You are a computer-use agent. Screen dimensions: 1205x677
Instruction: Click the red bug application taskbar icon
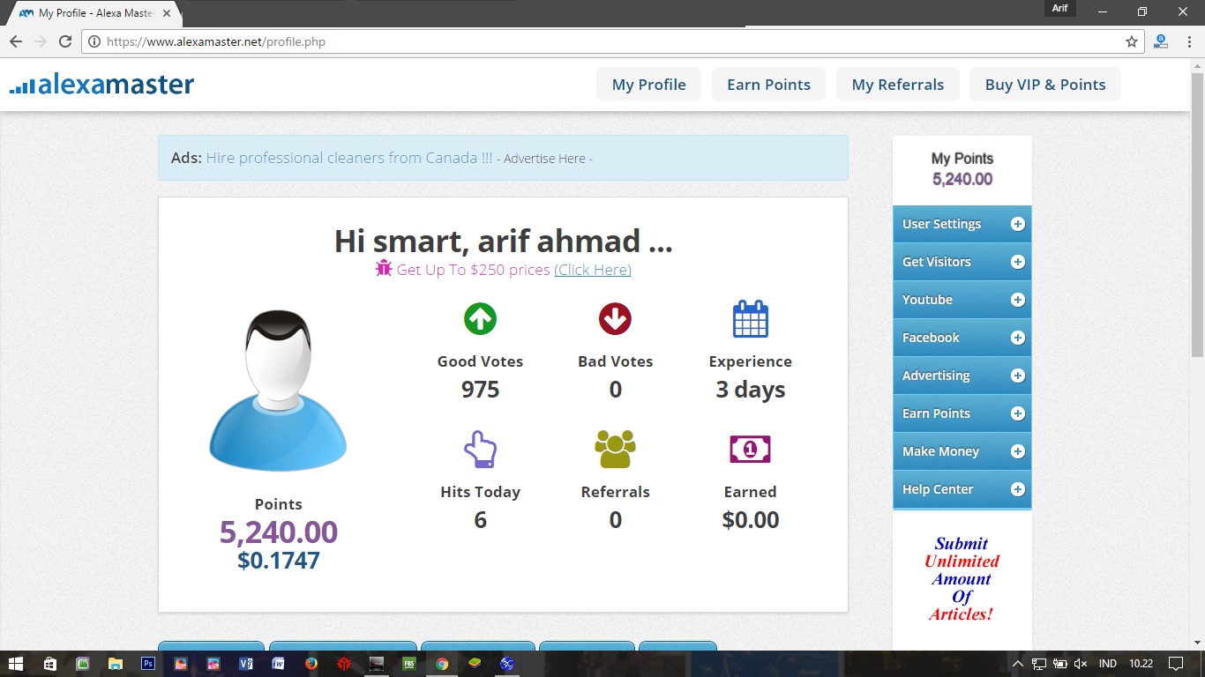[344, 664]
